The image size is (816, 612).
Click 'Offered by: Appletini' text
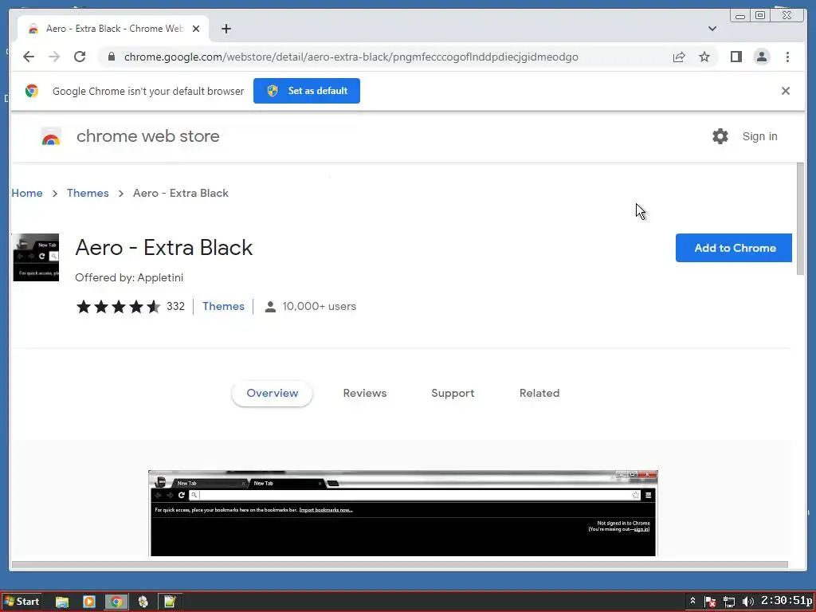(x=129, y=277)
